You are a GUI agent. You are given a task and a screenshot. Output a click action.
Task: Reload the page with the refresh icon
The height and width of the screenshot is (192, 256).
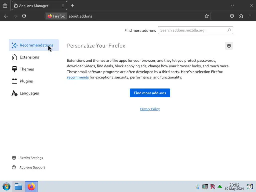coord(24,16)
